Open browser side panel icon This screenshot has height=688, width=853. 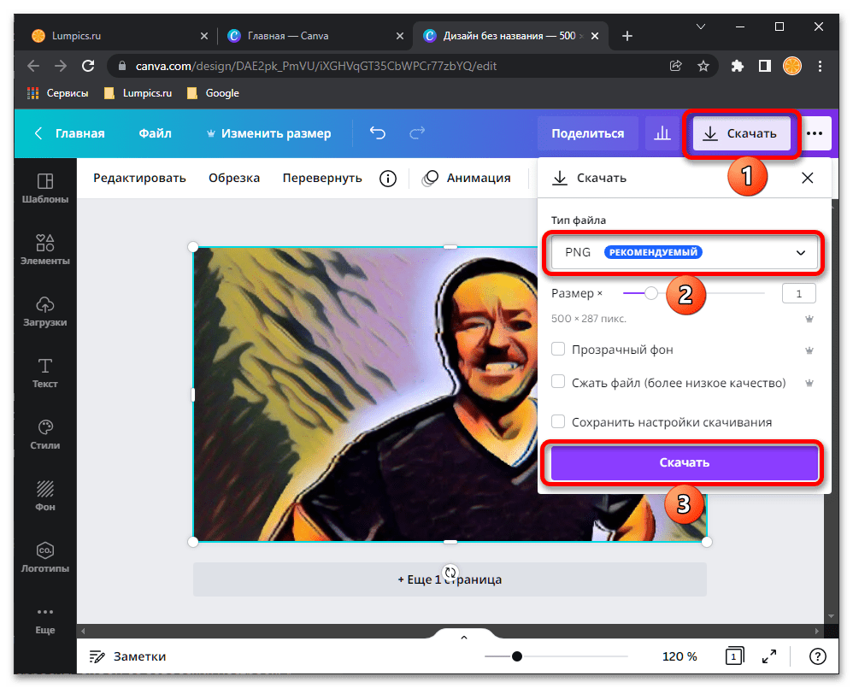(765, 66)
